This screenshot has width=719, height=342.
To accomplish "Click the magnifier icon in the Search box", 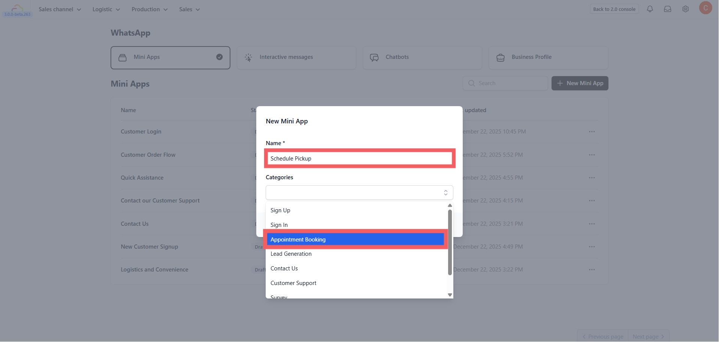I will point(471,83).
